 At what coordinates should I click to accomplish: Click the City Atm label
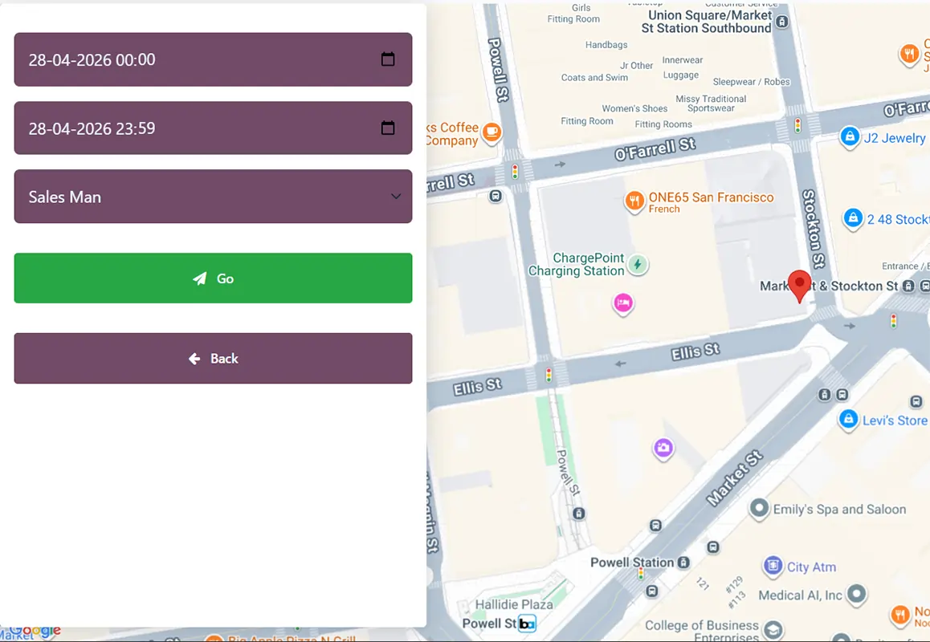point(811,567)
